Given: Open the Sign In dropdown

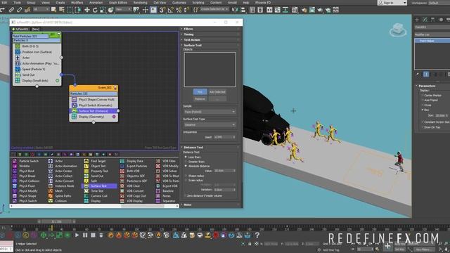Looking at the screenshot, I should pos(392,3).
